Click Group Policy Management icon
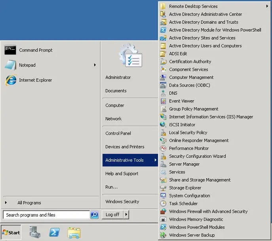The image size is (272, 241). coord(163,109)
